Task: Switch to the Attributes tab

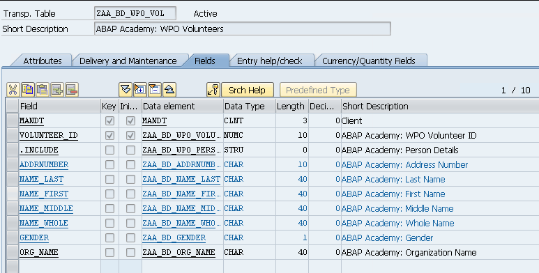Action: [43, 61]
